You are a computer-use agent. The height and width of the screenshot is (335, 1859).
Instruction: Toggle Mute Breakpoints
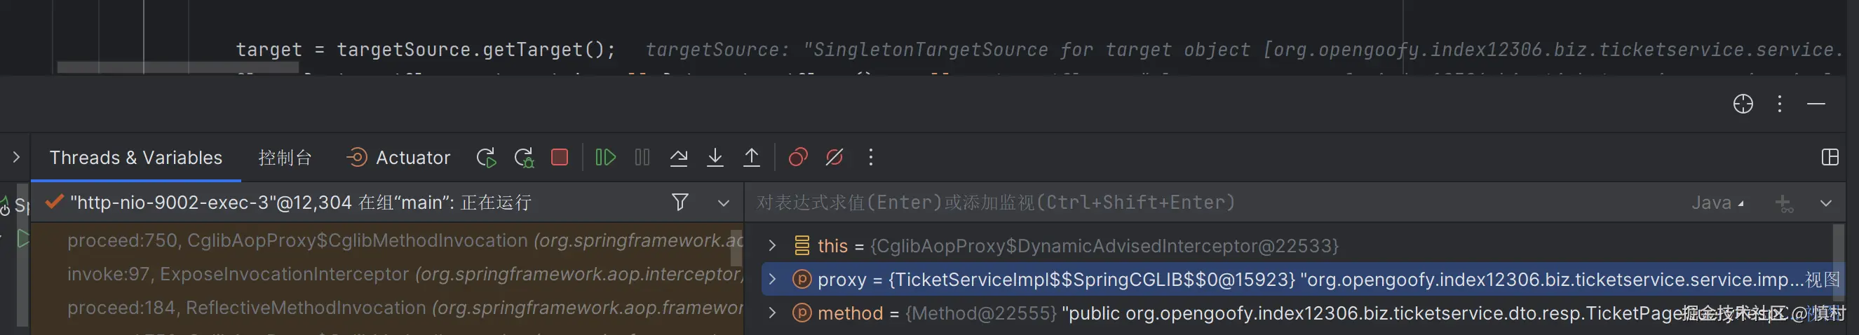(x=834, y=158)
